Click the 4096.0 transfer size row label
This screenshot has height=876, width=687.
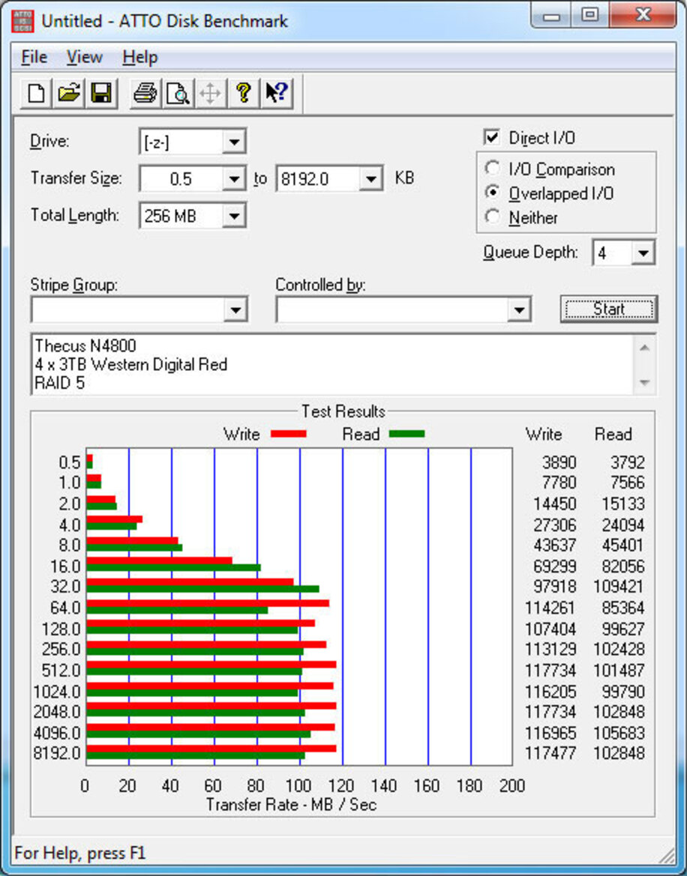pyautogui.click(x=57, y=732)
